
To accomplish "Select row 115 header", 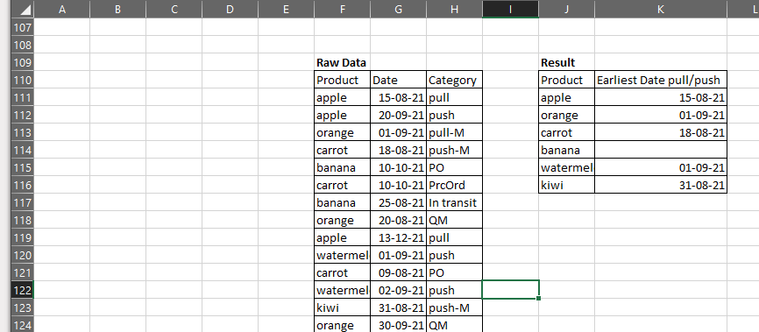I will 22,167.
